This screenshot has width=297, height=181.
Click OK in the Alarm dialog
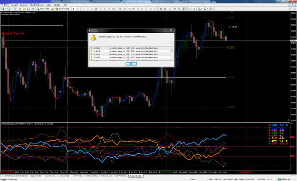(131, 64)
